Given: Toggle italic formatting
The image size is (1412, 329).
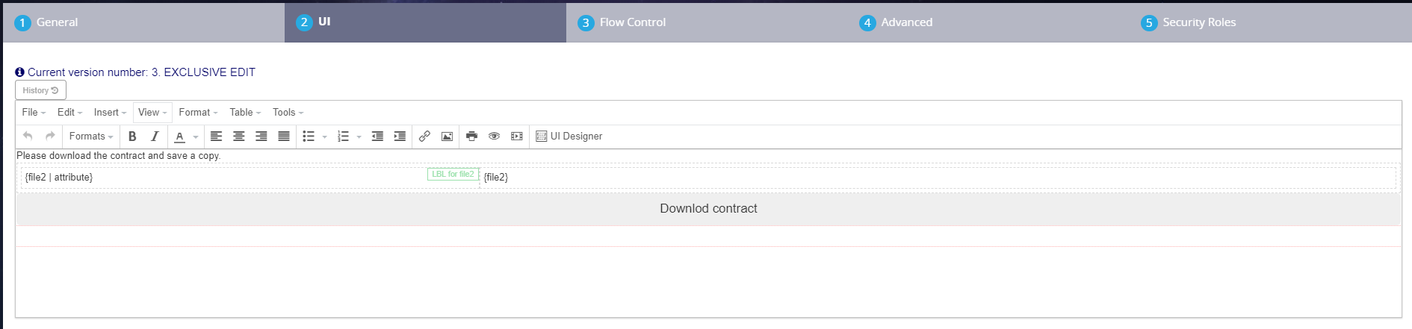Looking at the screenshot, I should [155, 137].
